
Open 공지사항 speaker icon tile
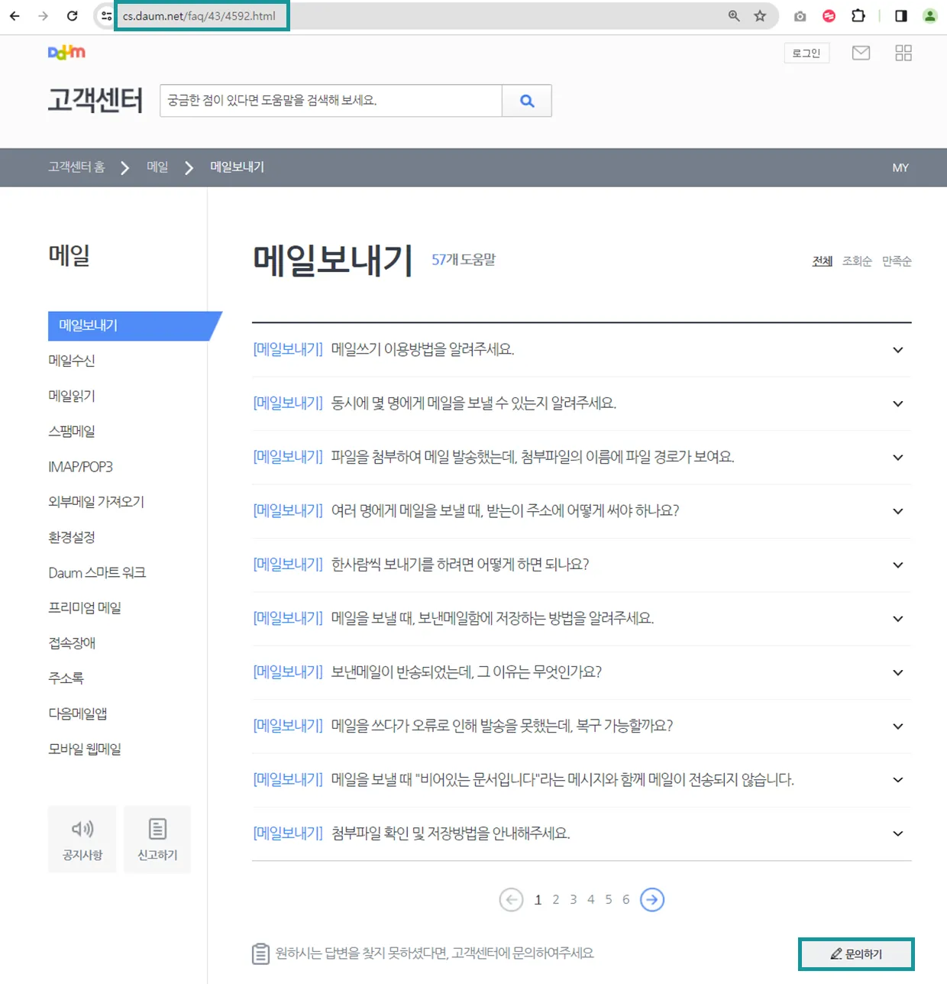pyautogui.click(x=82, y=839)
